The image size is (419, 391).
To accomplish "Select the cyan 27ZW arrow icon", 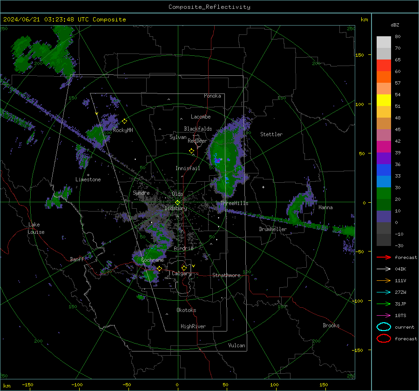I will pyautogui.click(x=384, y=292).
